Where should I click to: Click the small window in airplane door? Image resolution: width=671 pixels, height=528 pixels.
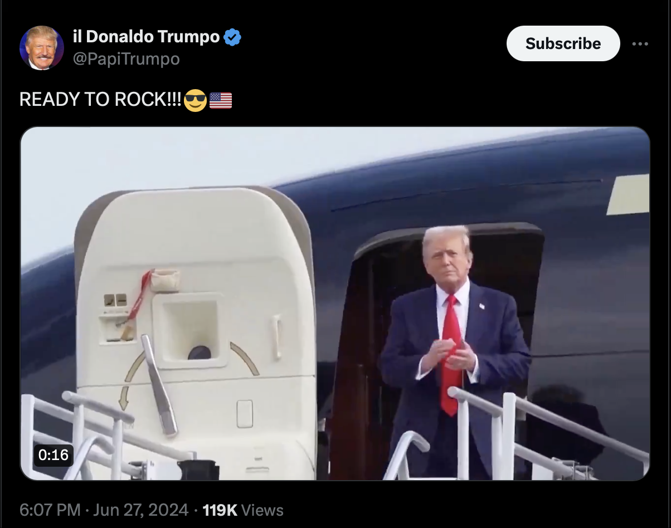pos(190,329)
